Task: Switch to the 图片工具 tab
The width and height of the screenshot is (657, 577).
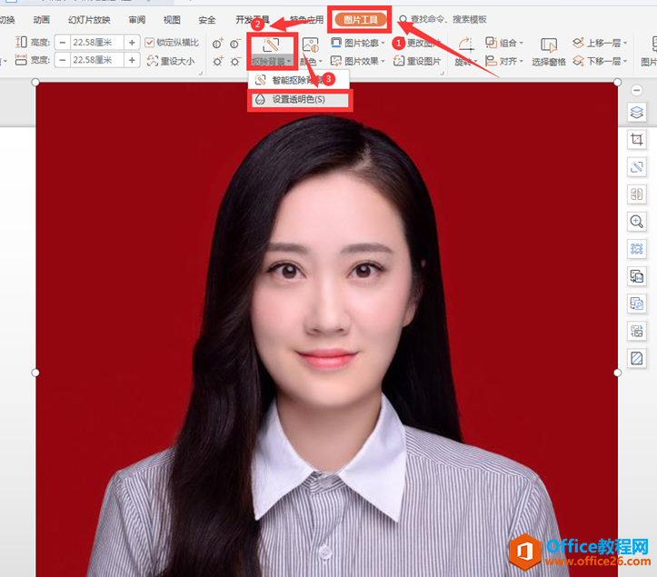Action: 360,19
